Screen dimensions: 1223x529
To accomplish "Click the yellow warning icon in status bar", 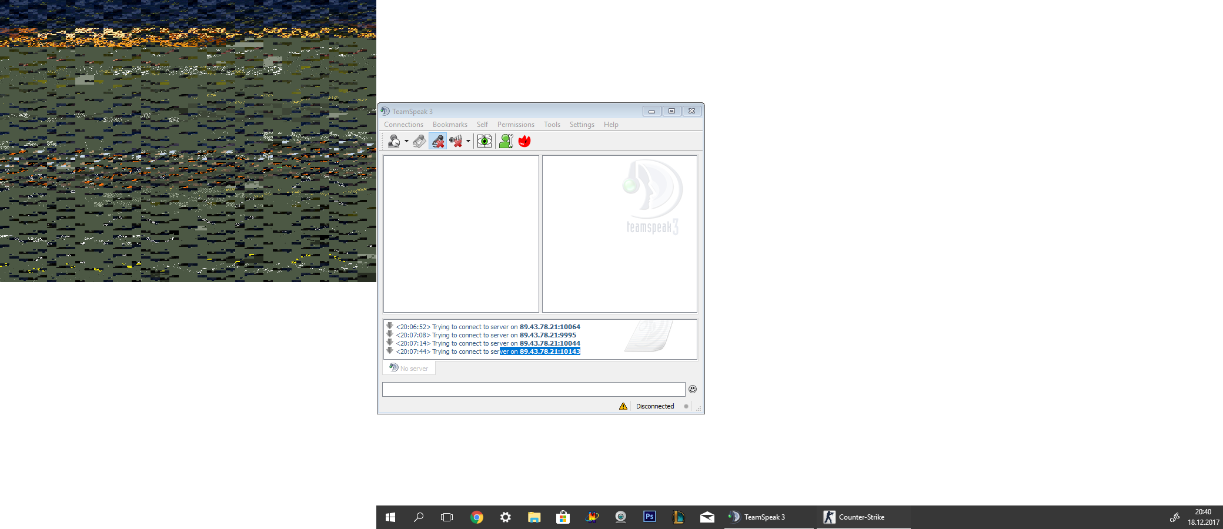I will click(623, 406).
